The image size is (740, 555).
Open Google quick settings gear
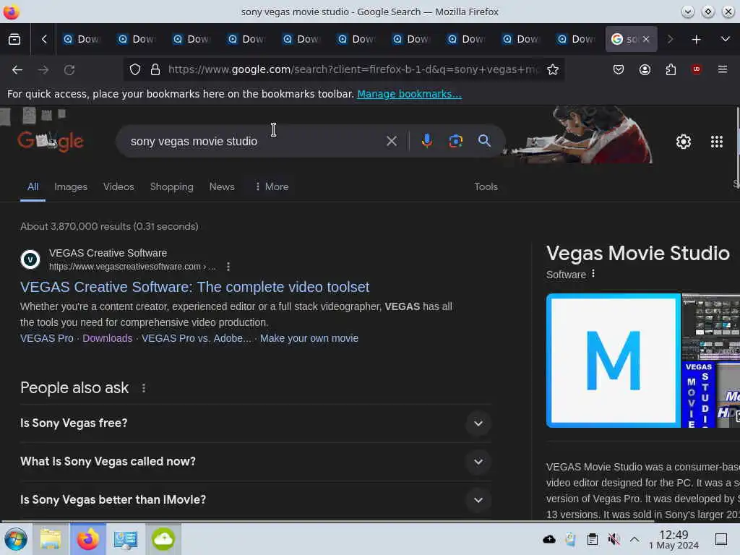tap(684, 142)
